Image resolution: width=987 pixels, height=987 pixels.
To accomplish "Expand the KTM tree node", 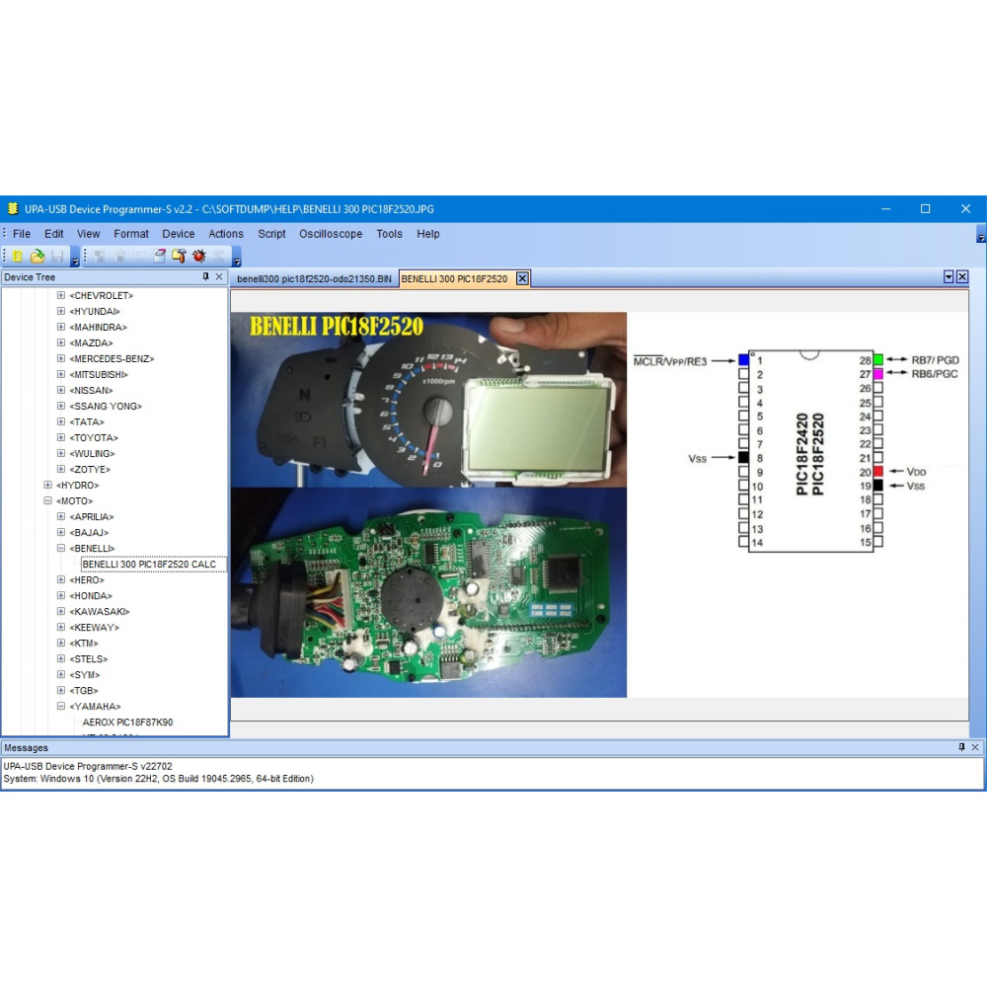I will point(61,643).
